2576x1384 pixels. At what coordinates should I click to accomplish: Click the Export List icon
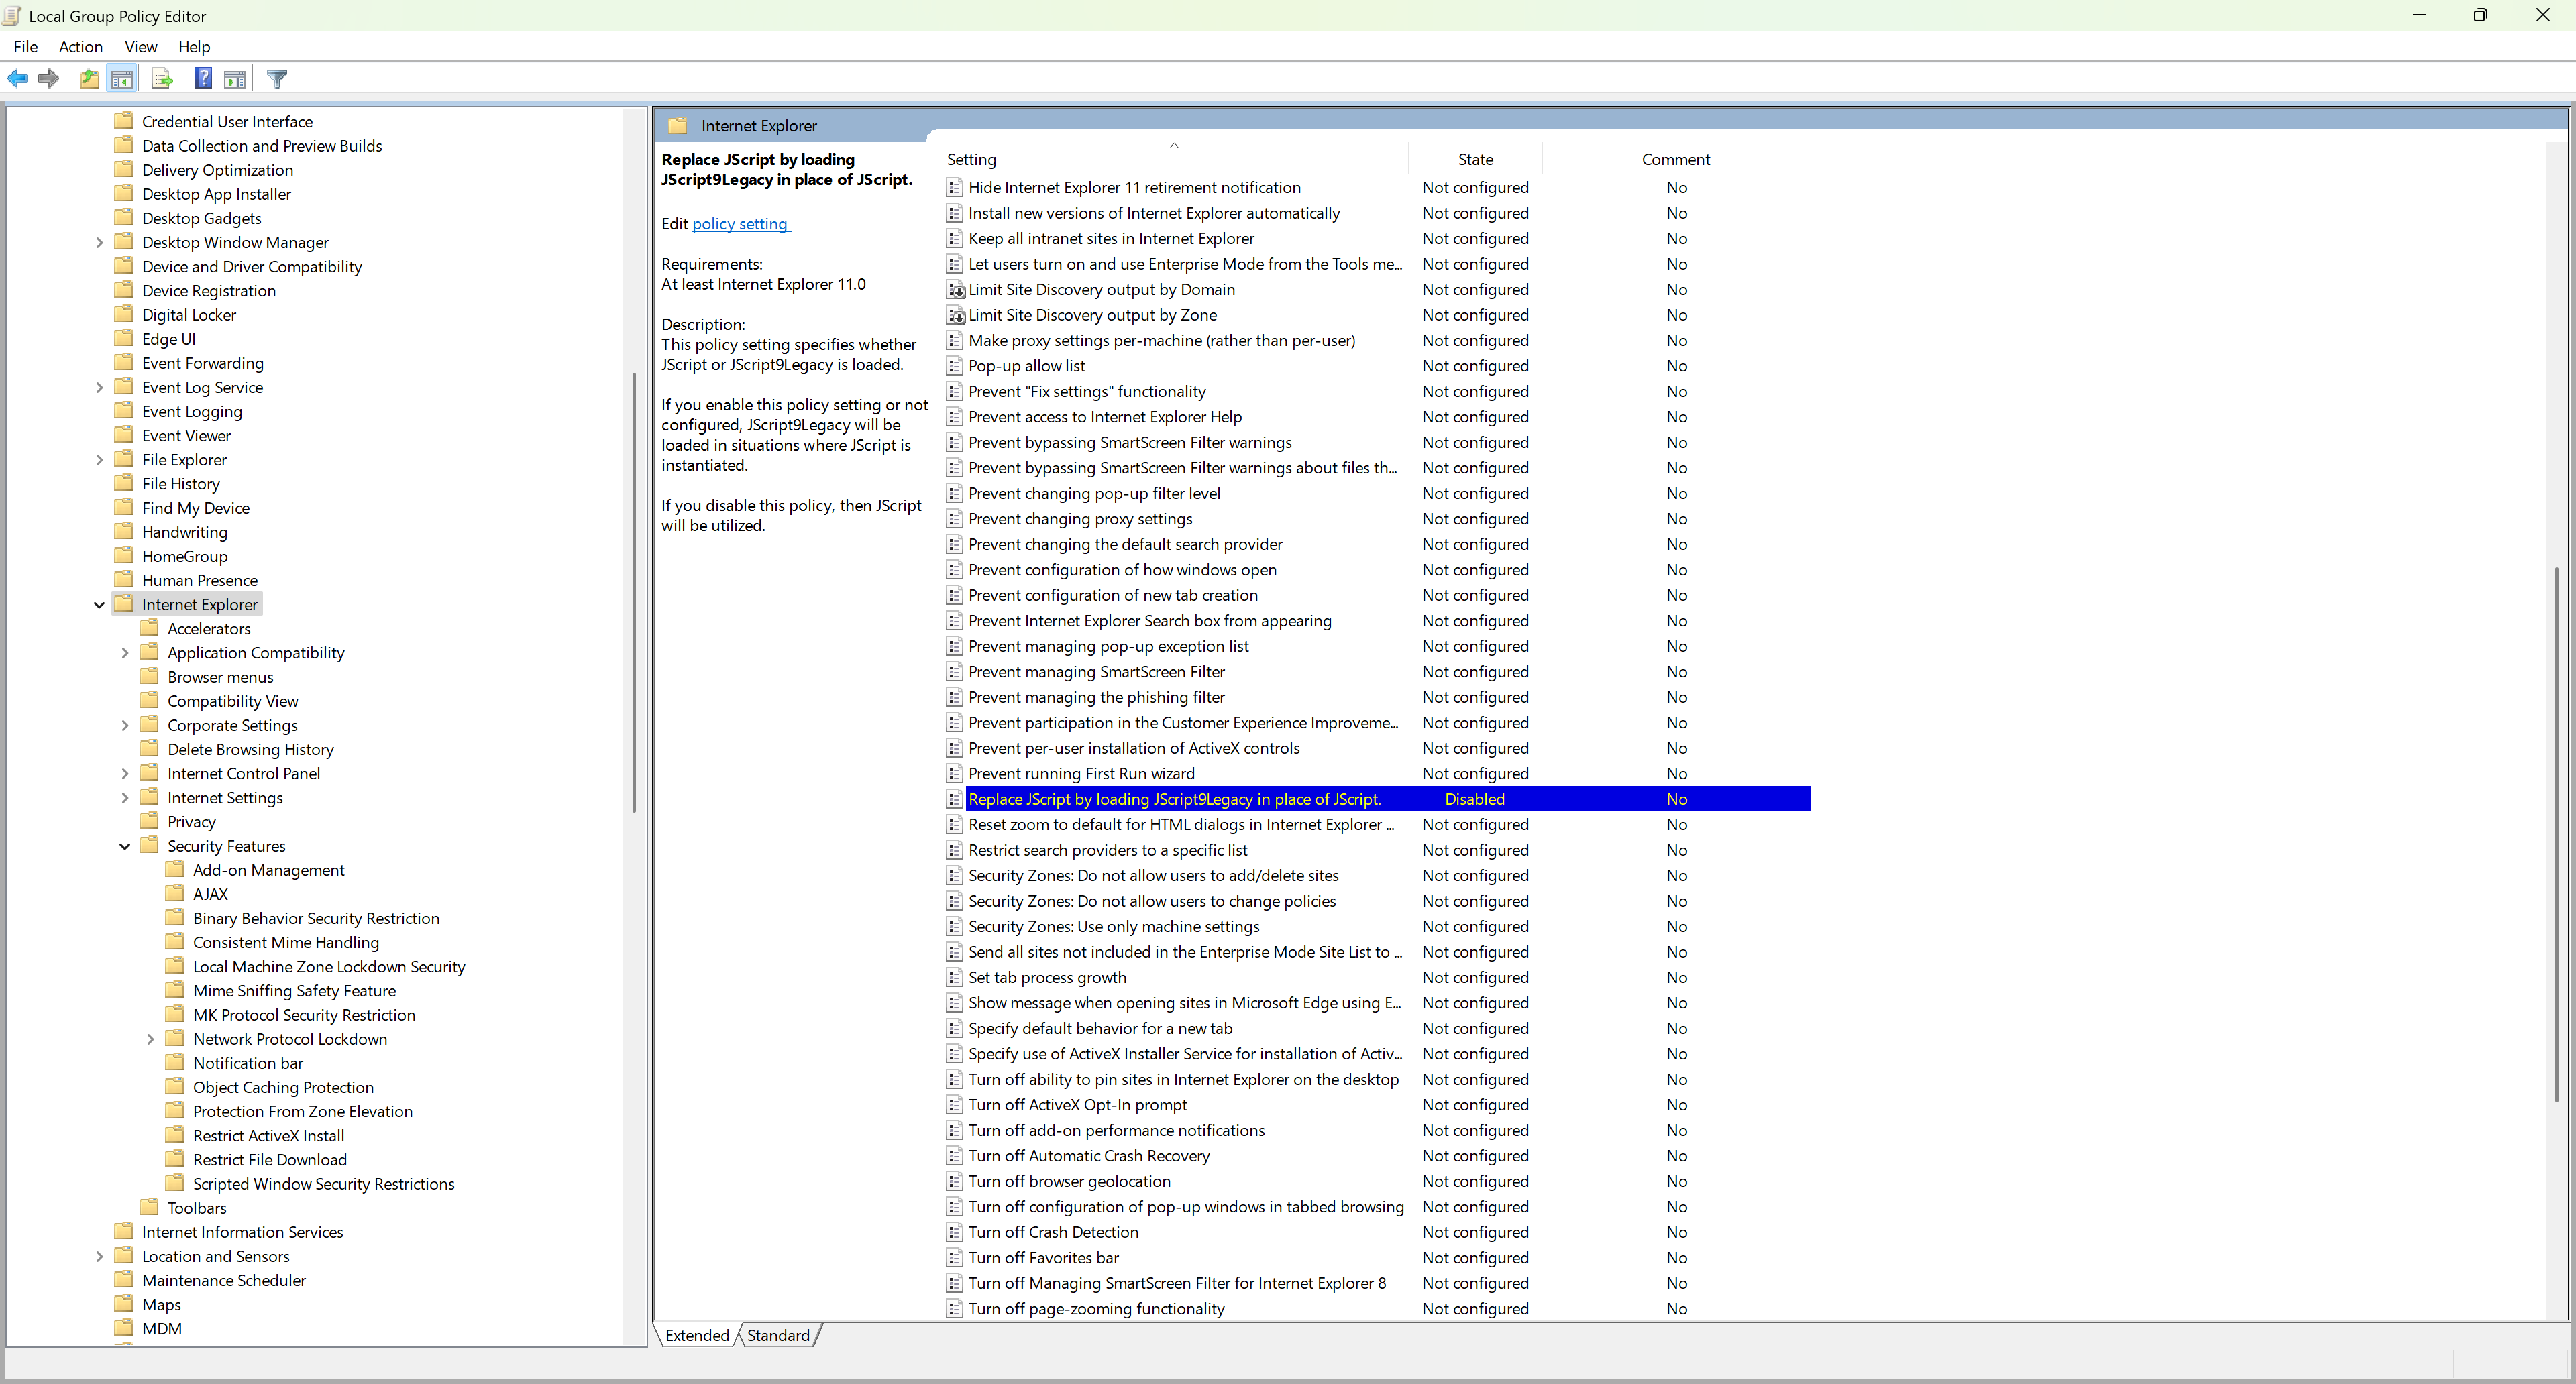(x=161, y=78)
